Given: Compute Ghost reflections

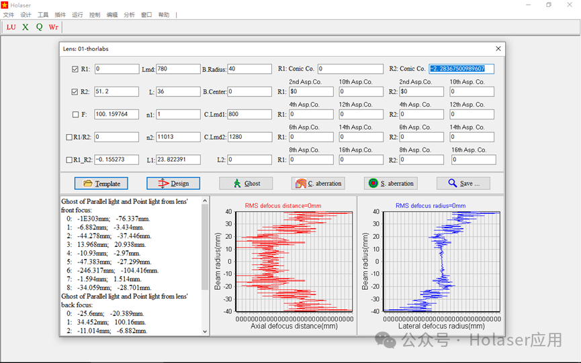Looking at the screenshot, I should point(246,184).
